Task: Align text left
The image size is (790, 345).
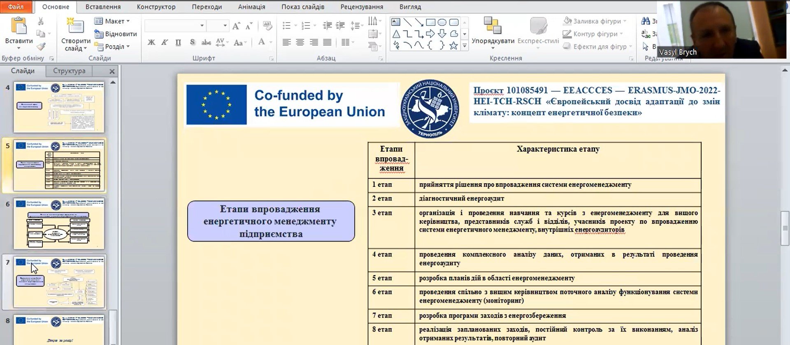Action: click(286, 42)
